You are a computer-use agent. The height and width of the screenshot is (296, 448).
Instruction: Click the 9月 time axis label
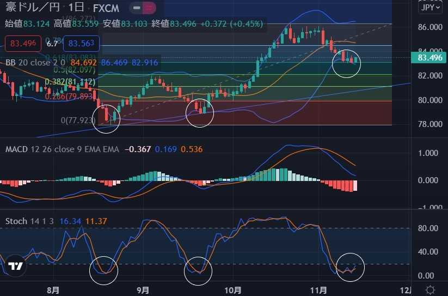[143, 291]
